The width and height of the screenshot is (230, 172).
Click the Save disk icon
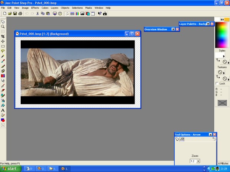click(15, 13)
